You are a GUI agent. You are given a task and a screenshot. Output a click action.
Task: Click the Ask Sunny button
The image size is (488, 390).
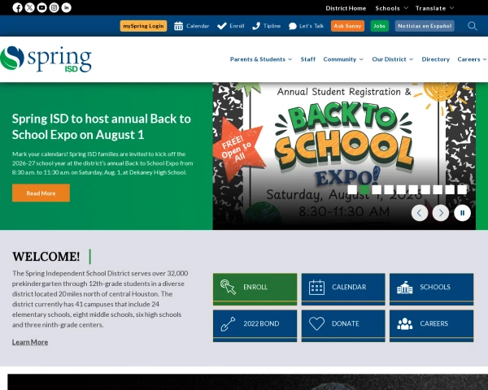tap(347, 26)
